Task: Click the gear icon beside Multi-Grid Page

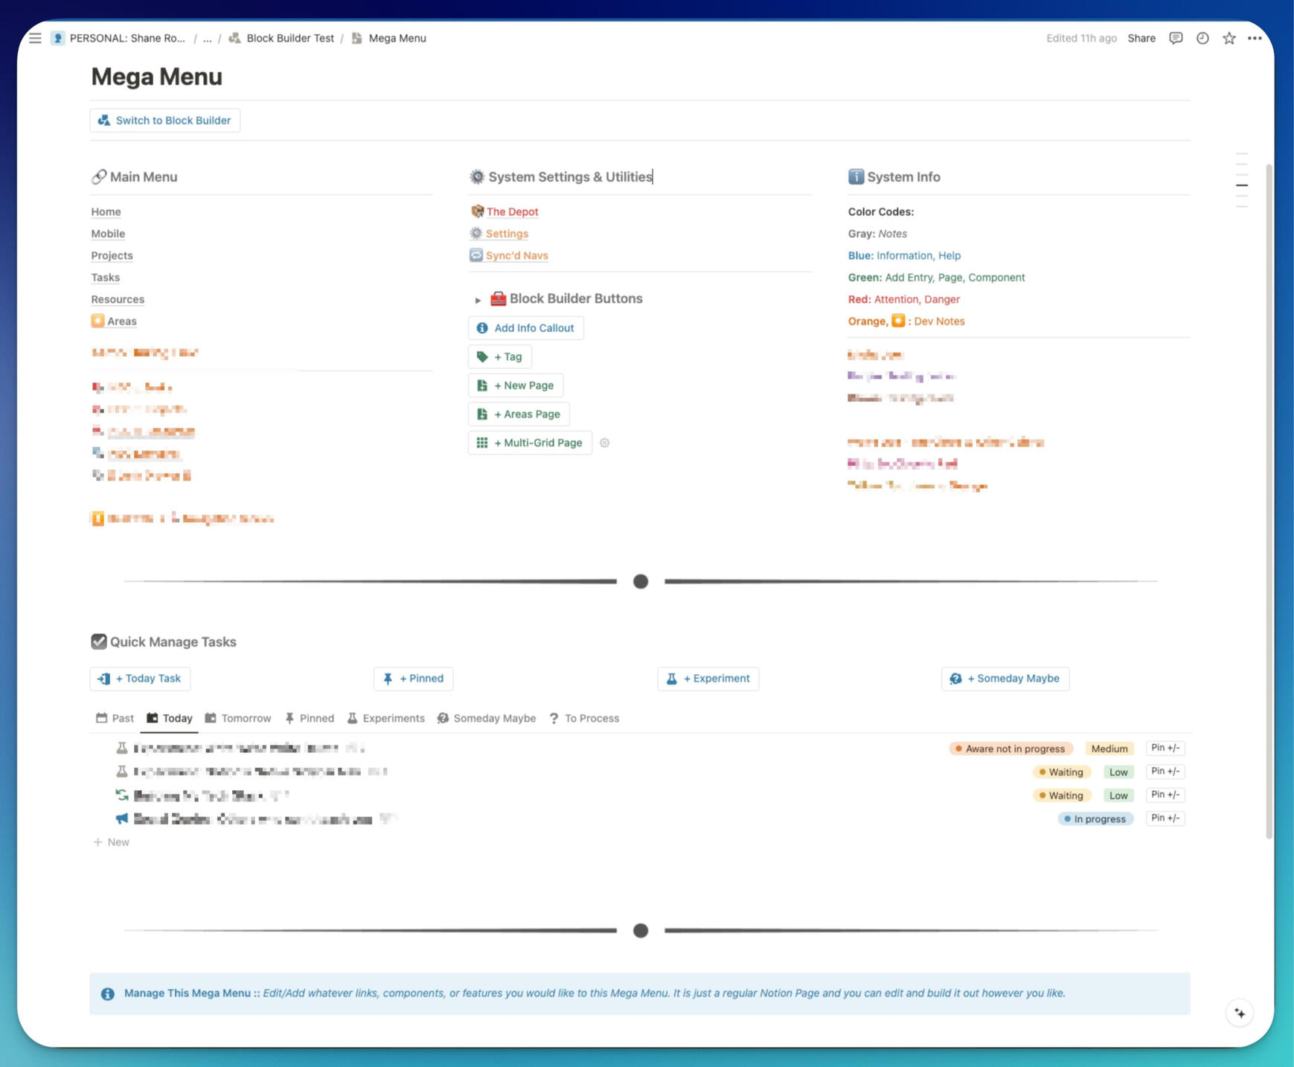Action: (604, 443)
